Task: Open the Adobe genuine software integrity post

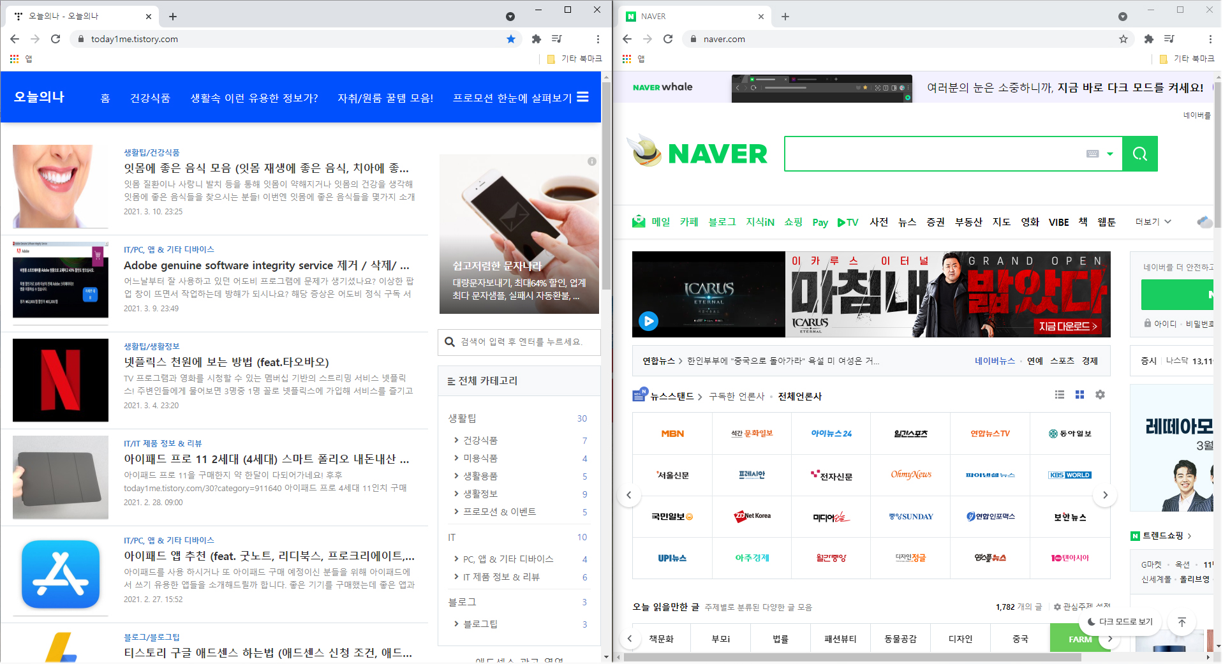Action: point(267,265)
